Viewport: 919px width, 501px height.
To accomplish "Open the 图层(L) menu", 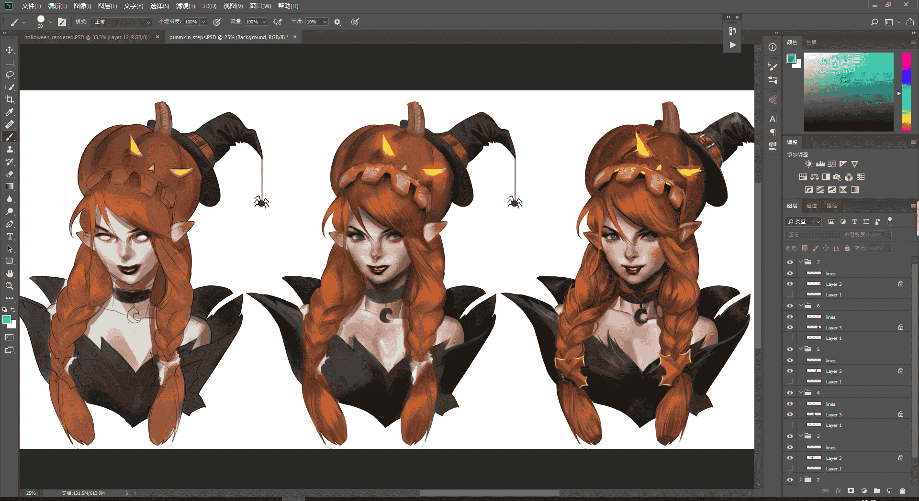I will [x=107, y=6].
